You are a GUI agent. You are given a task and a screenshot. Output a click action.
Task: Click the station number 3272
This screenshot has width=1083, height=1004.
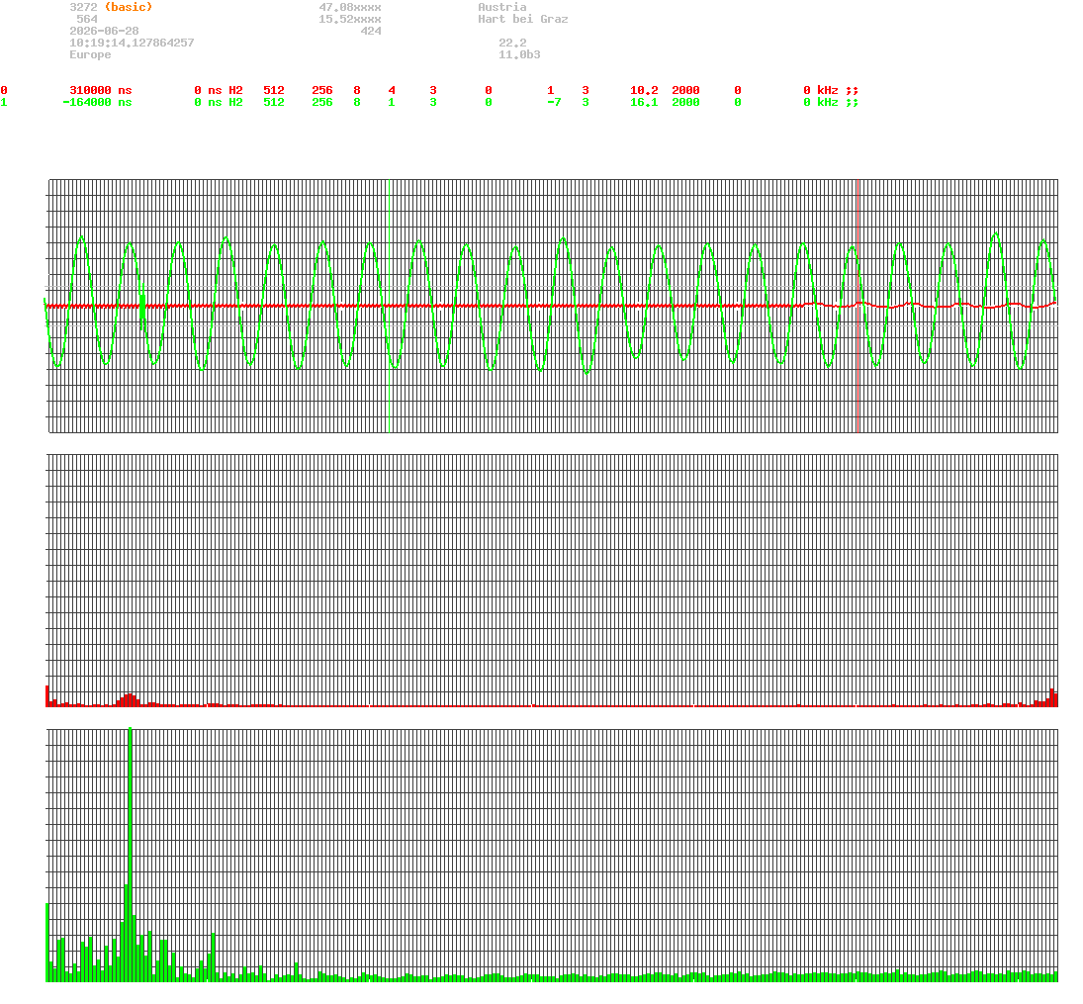pyautogui.click(x=83, y=7)
